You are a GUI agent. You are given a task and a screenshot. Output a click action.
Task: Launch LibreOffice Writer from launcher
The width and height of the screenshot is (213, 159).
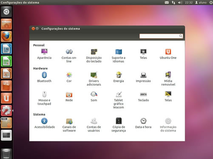click(6, 49)
